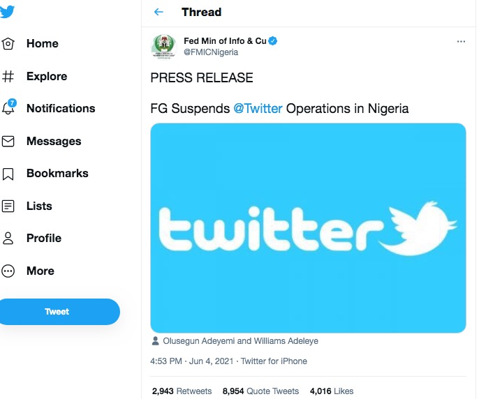
Task: Select the Messages menu label
Action: 54,141
